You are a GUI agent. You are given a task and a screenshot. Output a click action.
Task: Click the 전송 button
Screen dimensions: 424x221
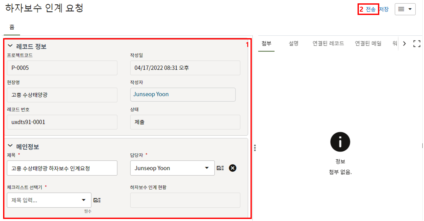coord(370,9)
